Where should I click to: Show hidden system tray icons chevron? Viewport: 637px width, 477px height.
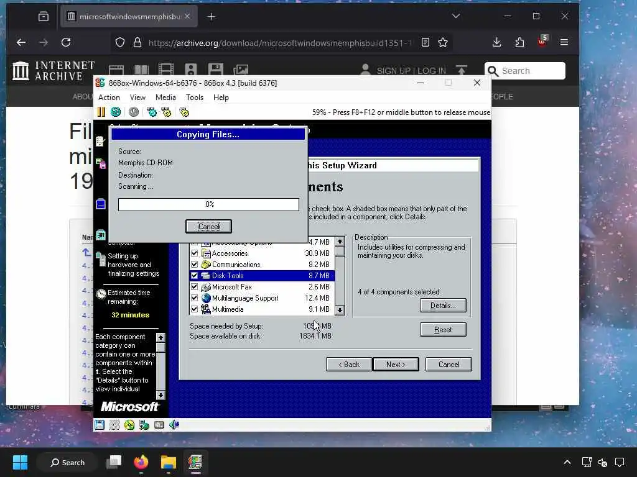tap(567, 462)
